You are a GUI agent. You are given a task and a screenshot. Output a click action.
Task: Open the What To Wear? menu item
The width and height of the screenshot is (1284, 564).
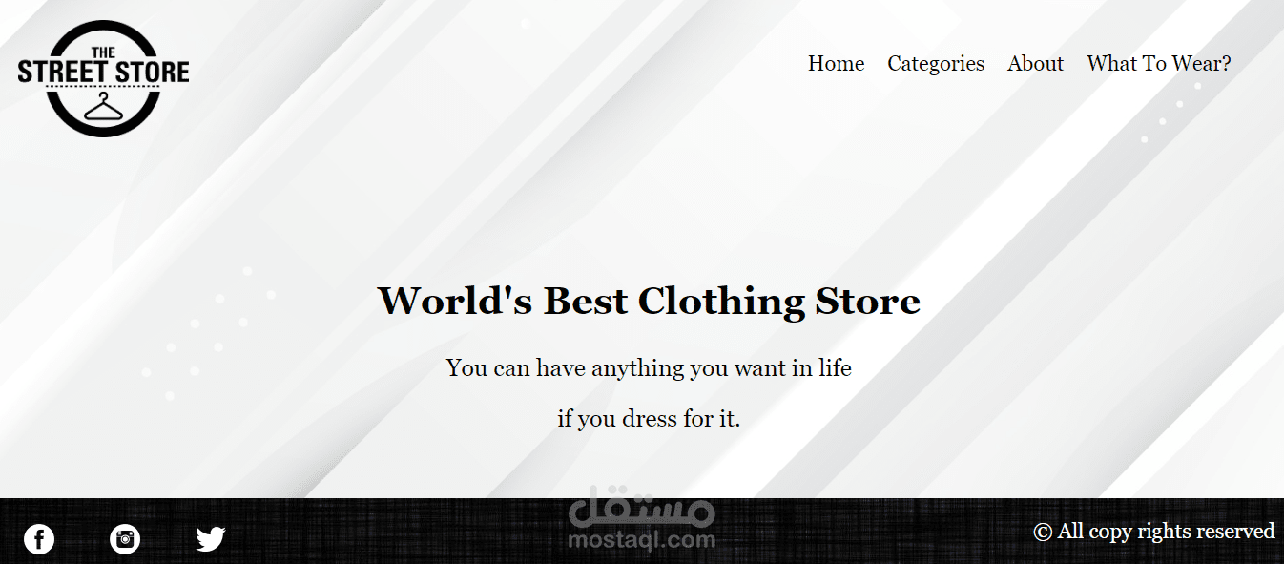click(x=1159, y=64)
